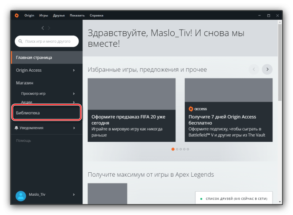The height and width of the screenshot is (215, 293).
Task: Select the third carousel page dot
Action: (x=181, y=149)
